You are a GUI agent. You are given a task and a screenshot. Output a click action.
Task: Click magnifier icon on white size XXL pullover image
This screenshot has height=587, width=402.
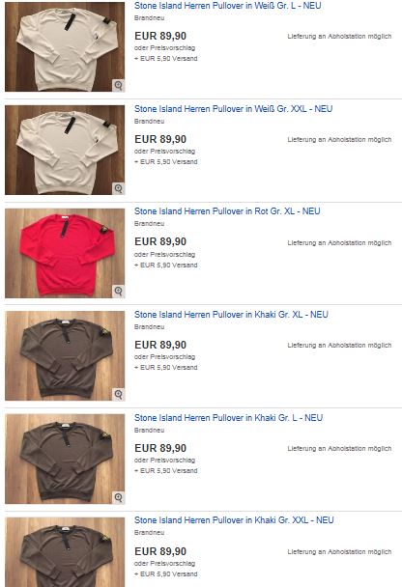[119, 188]
